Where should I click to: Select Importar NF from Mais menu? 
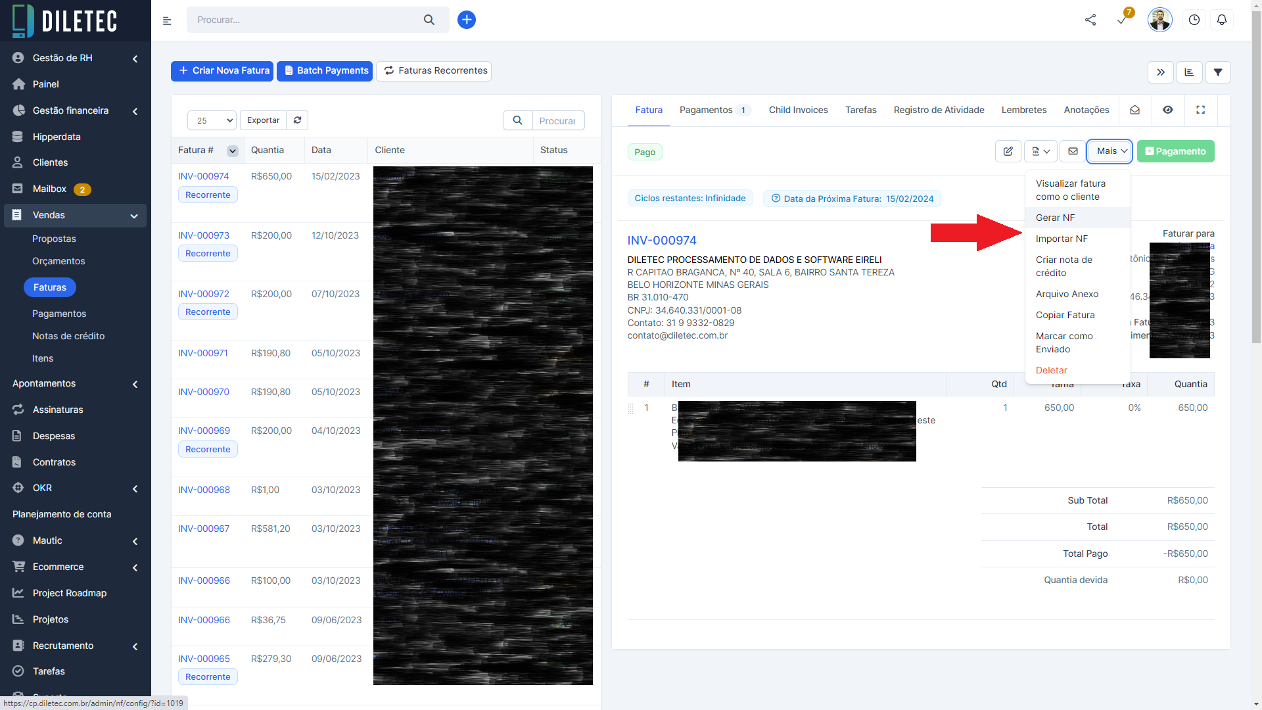pyautogui.click(x=1062, y=239)
